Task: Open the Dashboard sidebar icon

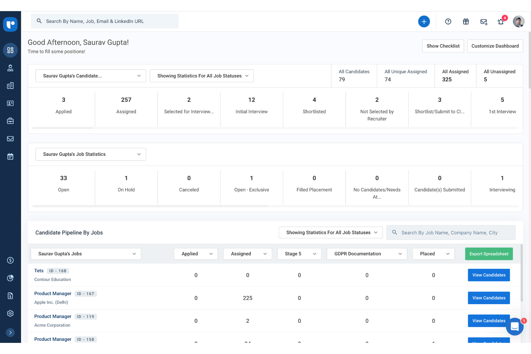Action: pos(10,50)
